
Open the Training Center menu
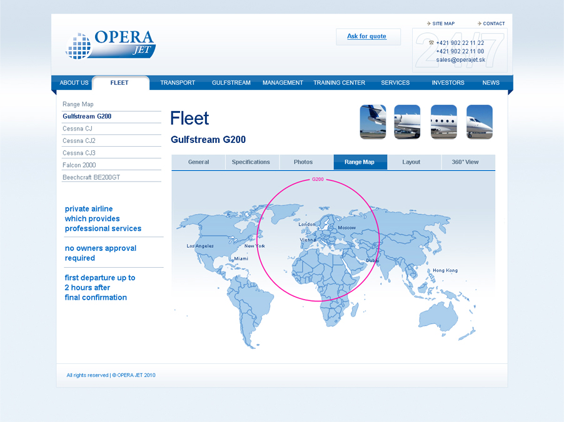[x=339, y=82]
